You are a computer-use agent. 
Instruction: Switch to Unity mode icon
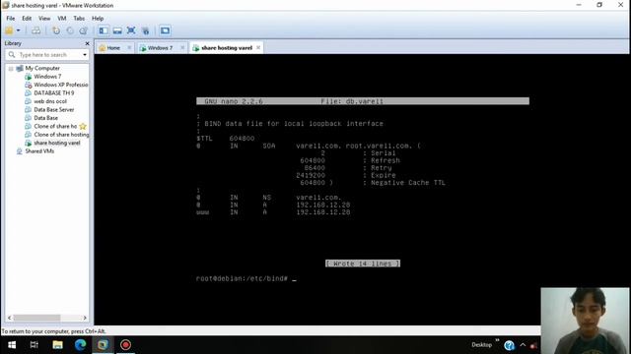[x=145, y=30]
